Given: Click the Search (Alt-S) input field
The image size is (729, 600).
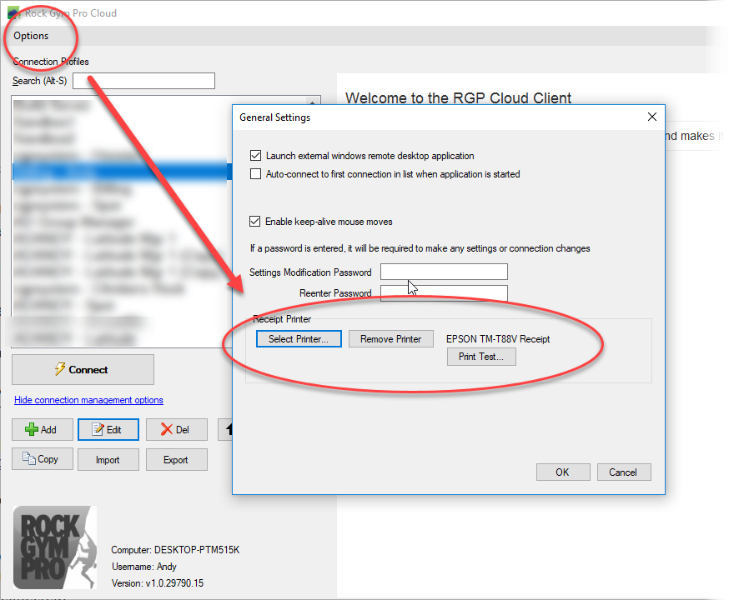Looking at the screenshot, I should coord(143,81).
